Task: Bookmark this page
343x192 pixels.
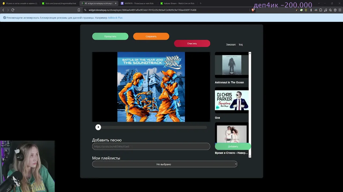Action: tap(79, 10)
